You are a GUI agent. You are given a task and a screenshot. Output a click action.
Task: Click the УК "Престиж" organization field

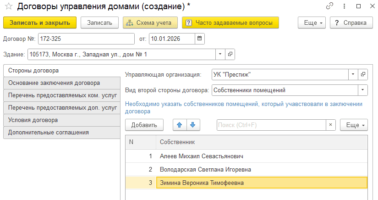click(x=280, y=75)
